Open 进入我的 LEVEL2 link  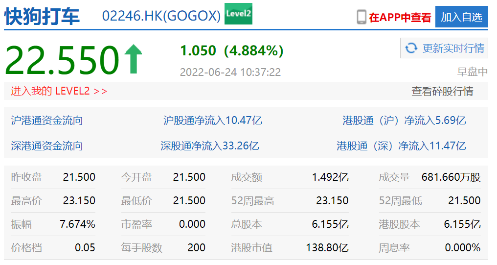point(59,91)
